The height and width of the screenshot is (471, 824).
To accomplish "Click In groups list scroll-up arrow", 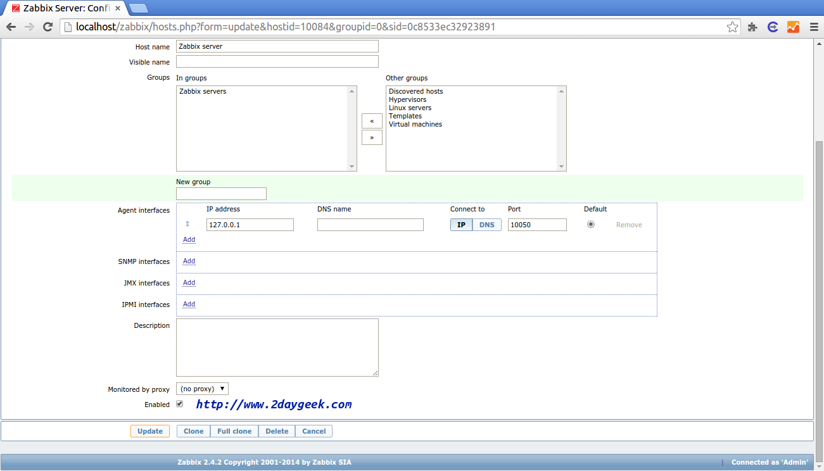I will [352, 91].
